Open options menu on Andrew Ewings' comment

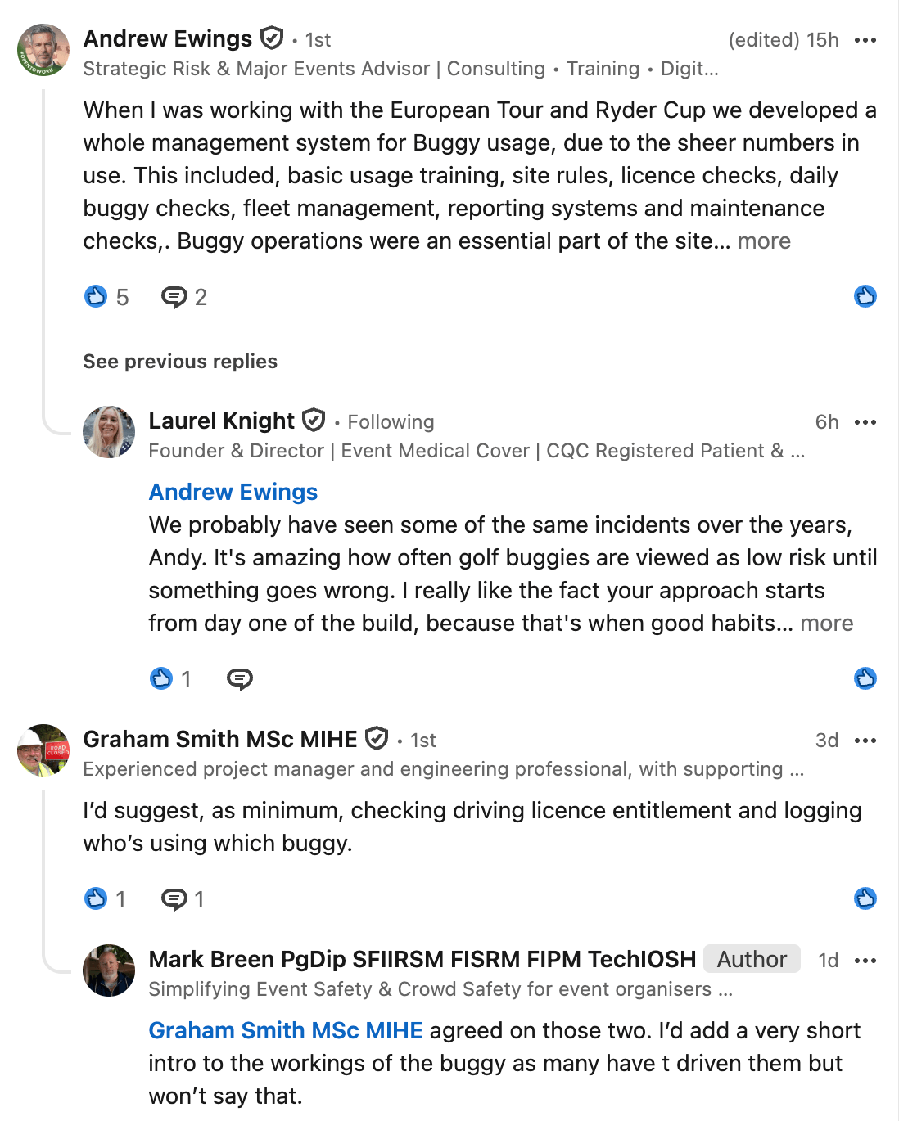point(865,40)
